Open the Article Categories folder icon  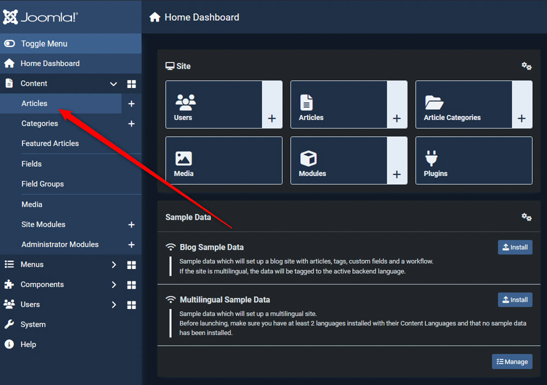[432, 100]
